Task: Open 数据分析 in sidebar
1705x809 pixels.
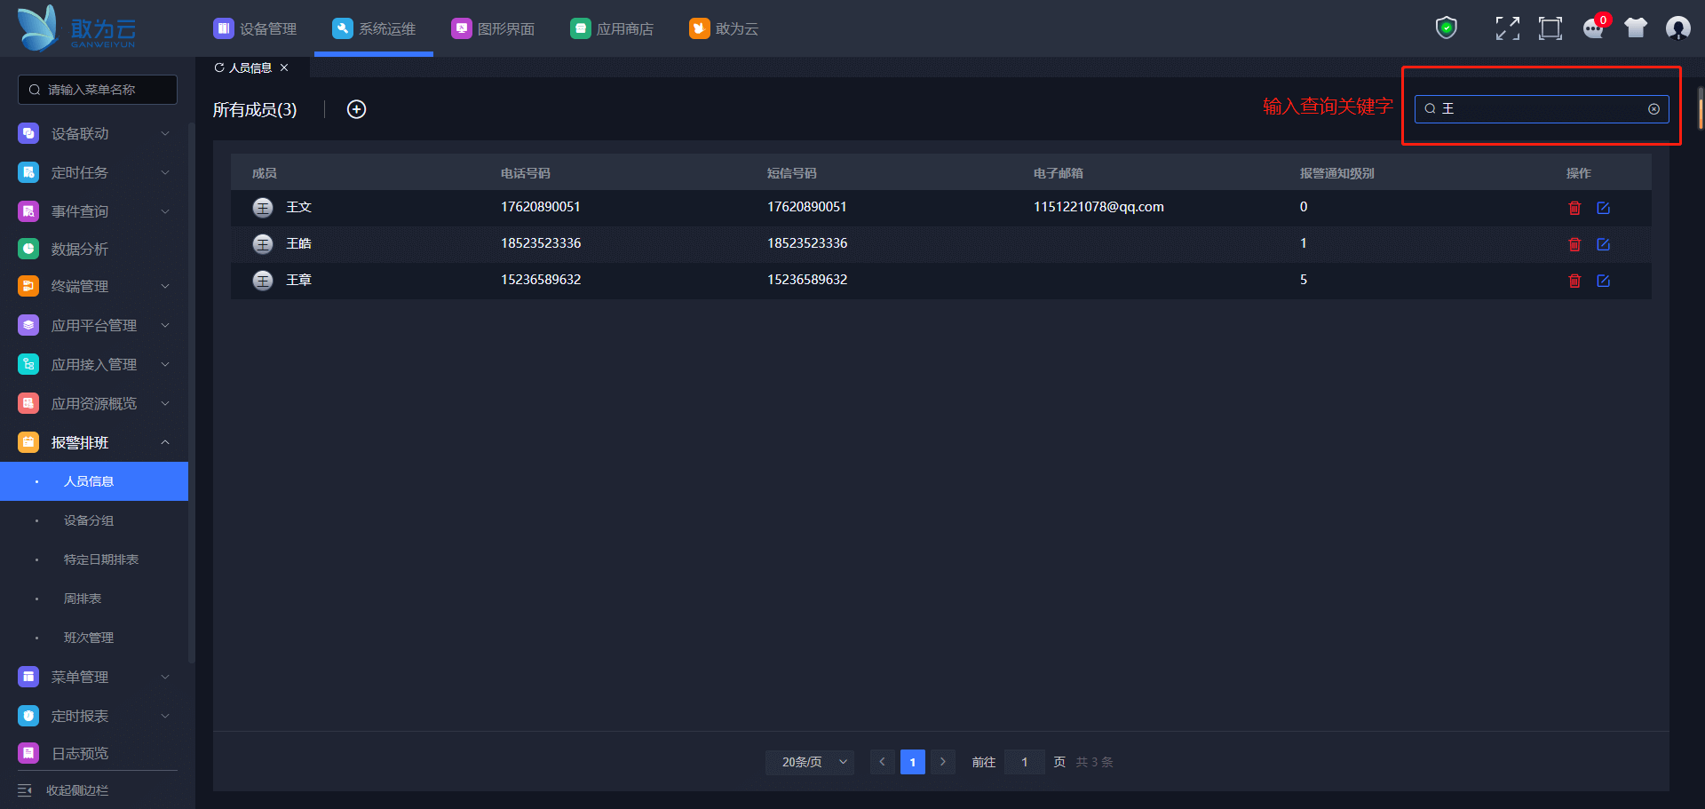Action: [x=94, y=250]
